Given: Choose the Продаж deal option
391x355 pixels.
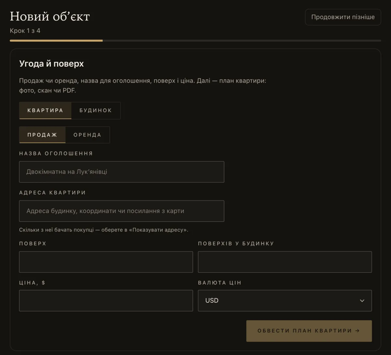Looking at the screenshot, I should pos(42,135).
